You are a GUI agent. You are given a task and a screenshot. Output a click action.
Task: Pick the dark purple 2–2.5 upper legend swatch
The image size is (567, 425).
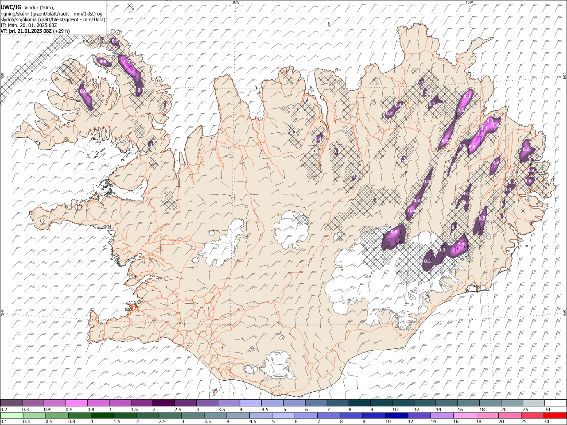163,403
